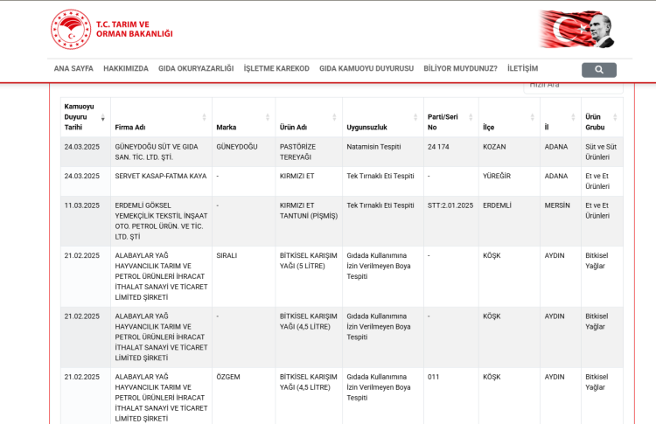This screenshot has height=424, width=656.
Task: Focus the Hızlı Ara search field
Action: 573,86
